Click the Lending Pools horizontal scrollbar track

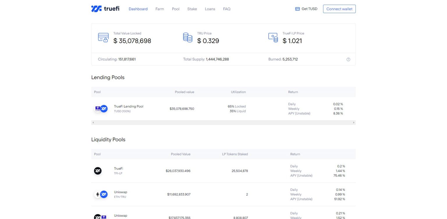[x=223, y=123]
